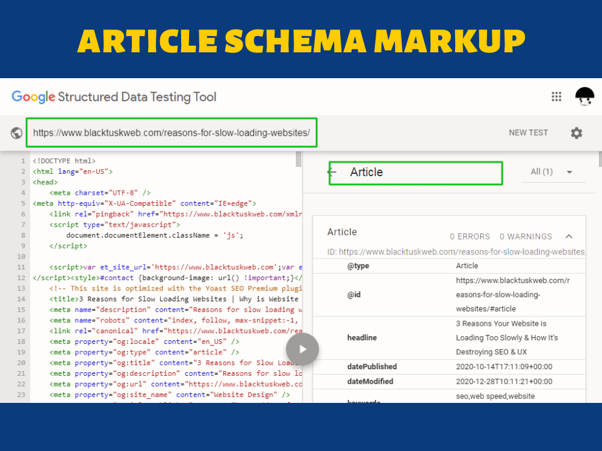The width and height of the screenshot is (602, 451).
Task: Run test with the play button
Action: pos(302,349)
